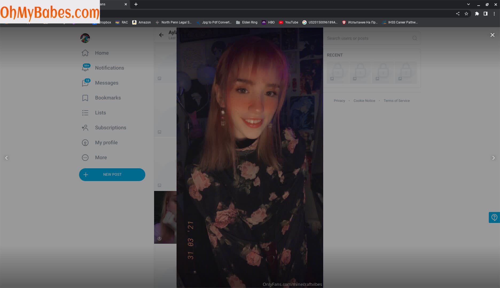Click the back arrow beside profile name

click(161, 35)
